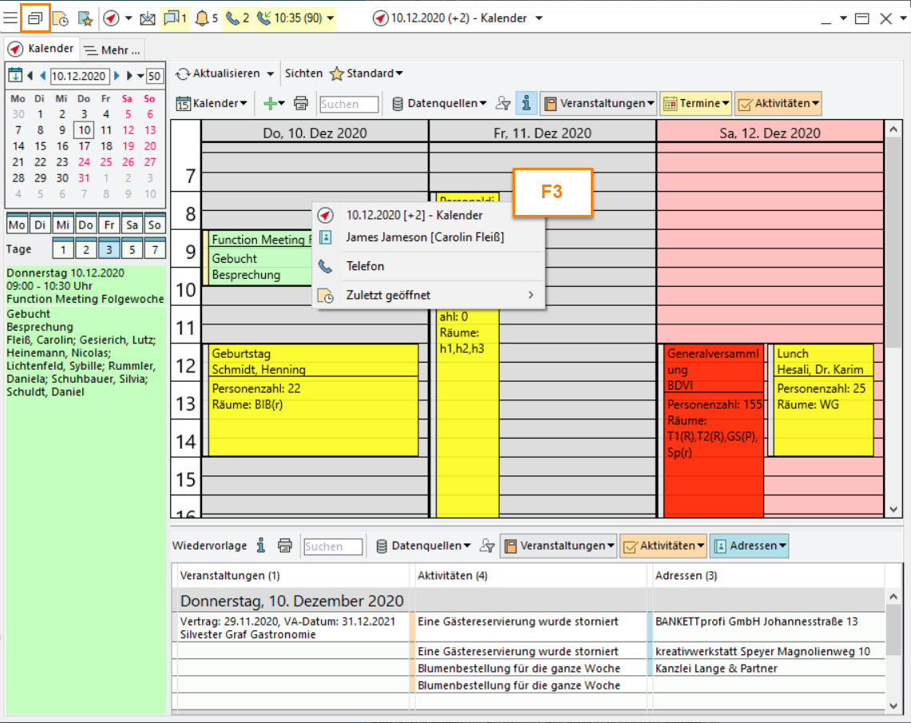Open the Termine dropdown filter
The image size is (911, 723).
[x=695, y=103]
